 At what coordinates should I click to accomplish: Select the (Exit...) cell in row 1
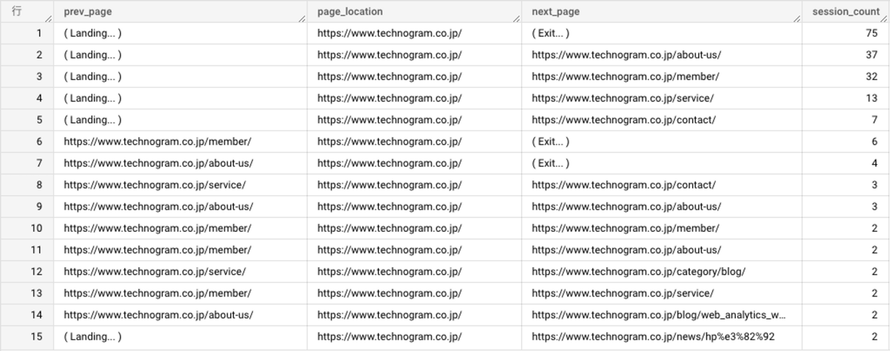tap(550, 33)
